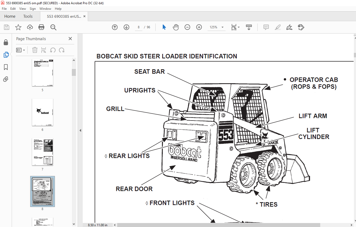Open the Edit menu
Screen dimensions: 356x227
pos(13,9)
